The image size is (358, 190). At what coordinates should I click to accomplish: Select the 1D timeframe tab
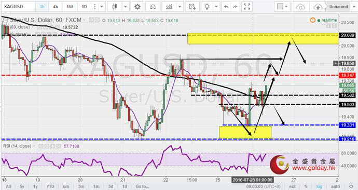tap(84, 7)
